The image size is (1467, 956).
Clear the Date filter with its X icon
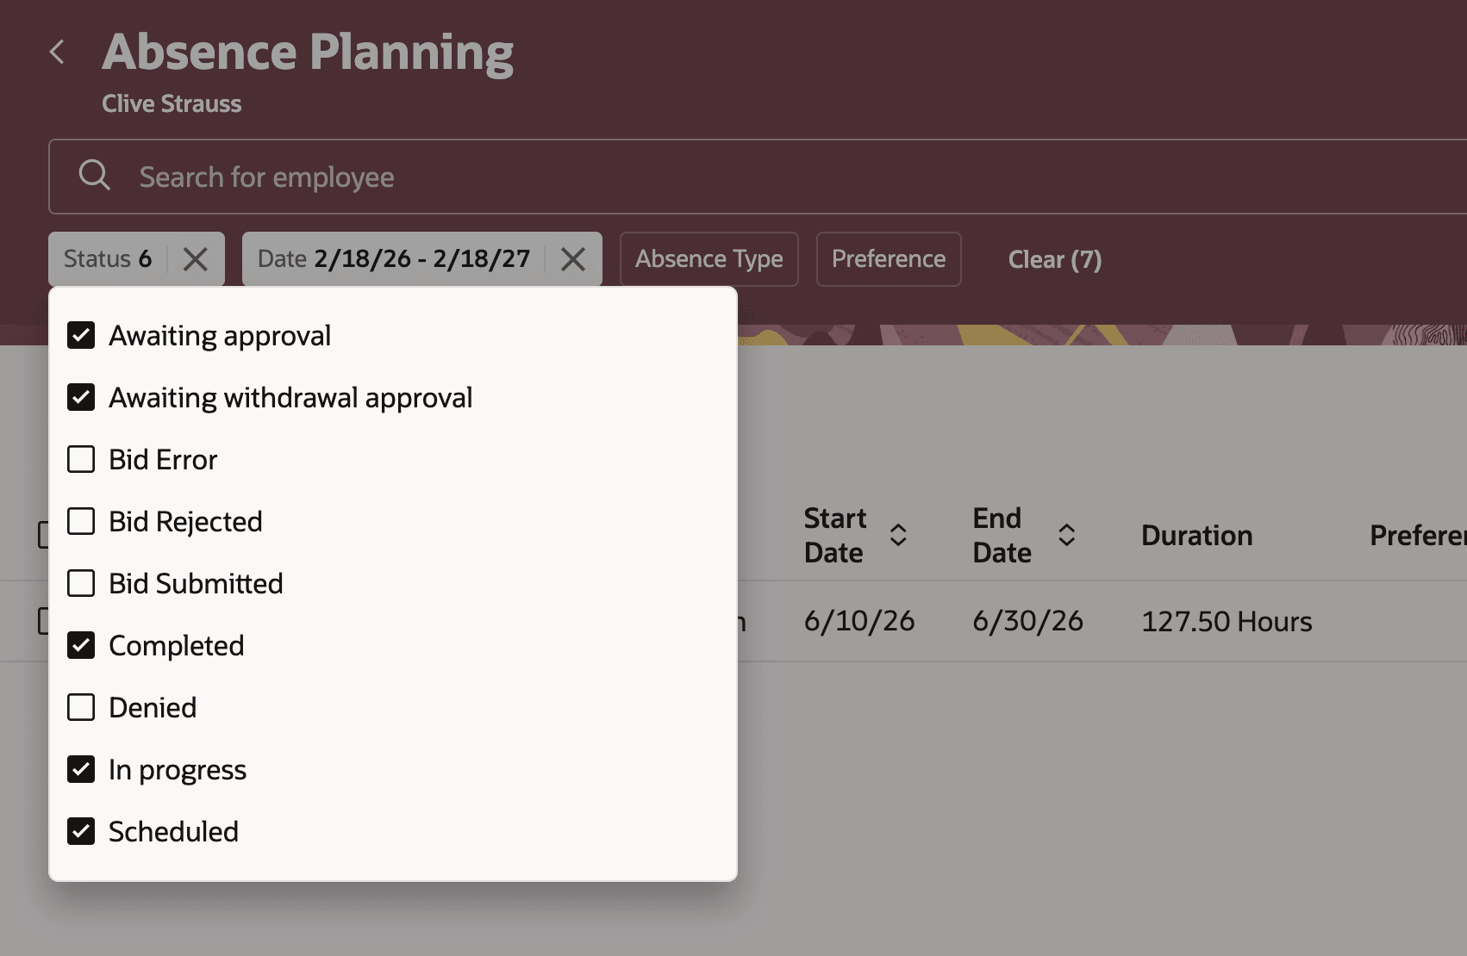(572, 258)
